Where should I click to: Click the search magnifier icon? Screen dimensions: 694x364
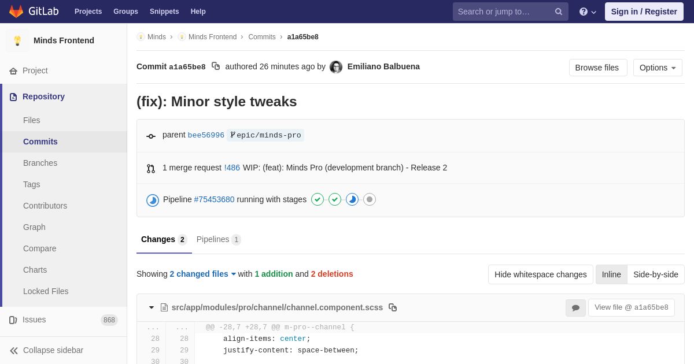pyautogui.click(x=559, y=12)
